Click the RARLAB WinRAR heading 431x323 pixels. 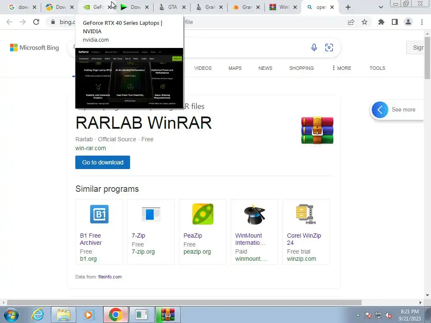(144, 123)
